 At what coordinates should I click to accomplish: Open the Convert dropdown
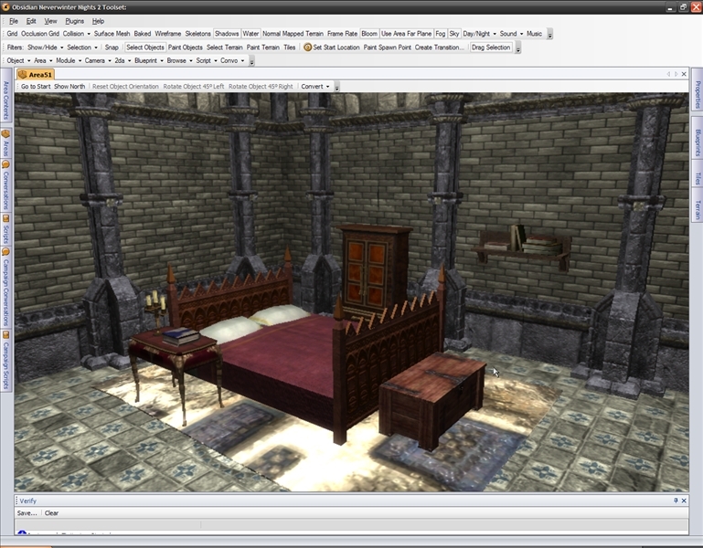[x=315, y=87]
